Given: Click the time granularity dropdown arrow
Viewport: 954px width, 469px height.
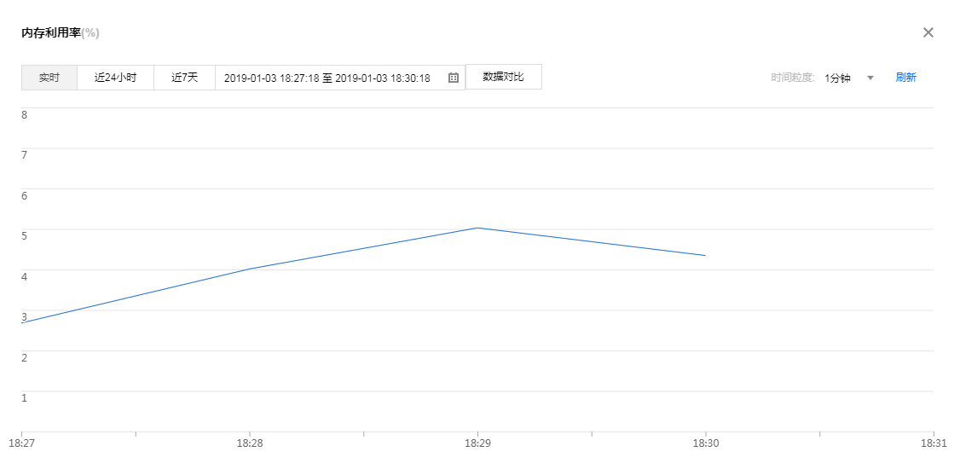Looking at the screenshot, I should tap(870, 78).
